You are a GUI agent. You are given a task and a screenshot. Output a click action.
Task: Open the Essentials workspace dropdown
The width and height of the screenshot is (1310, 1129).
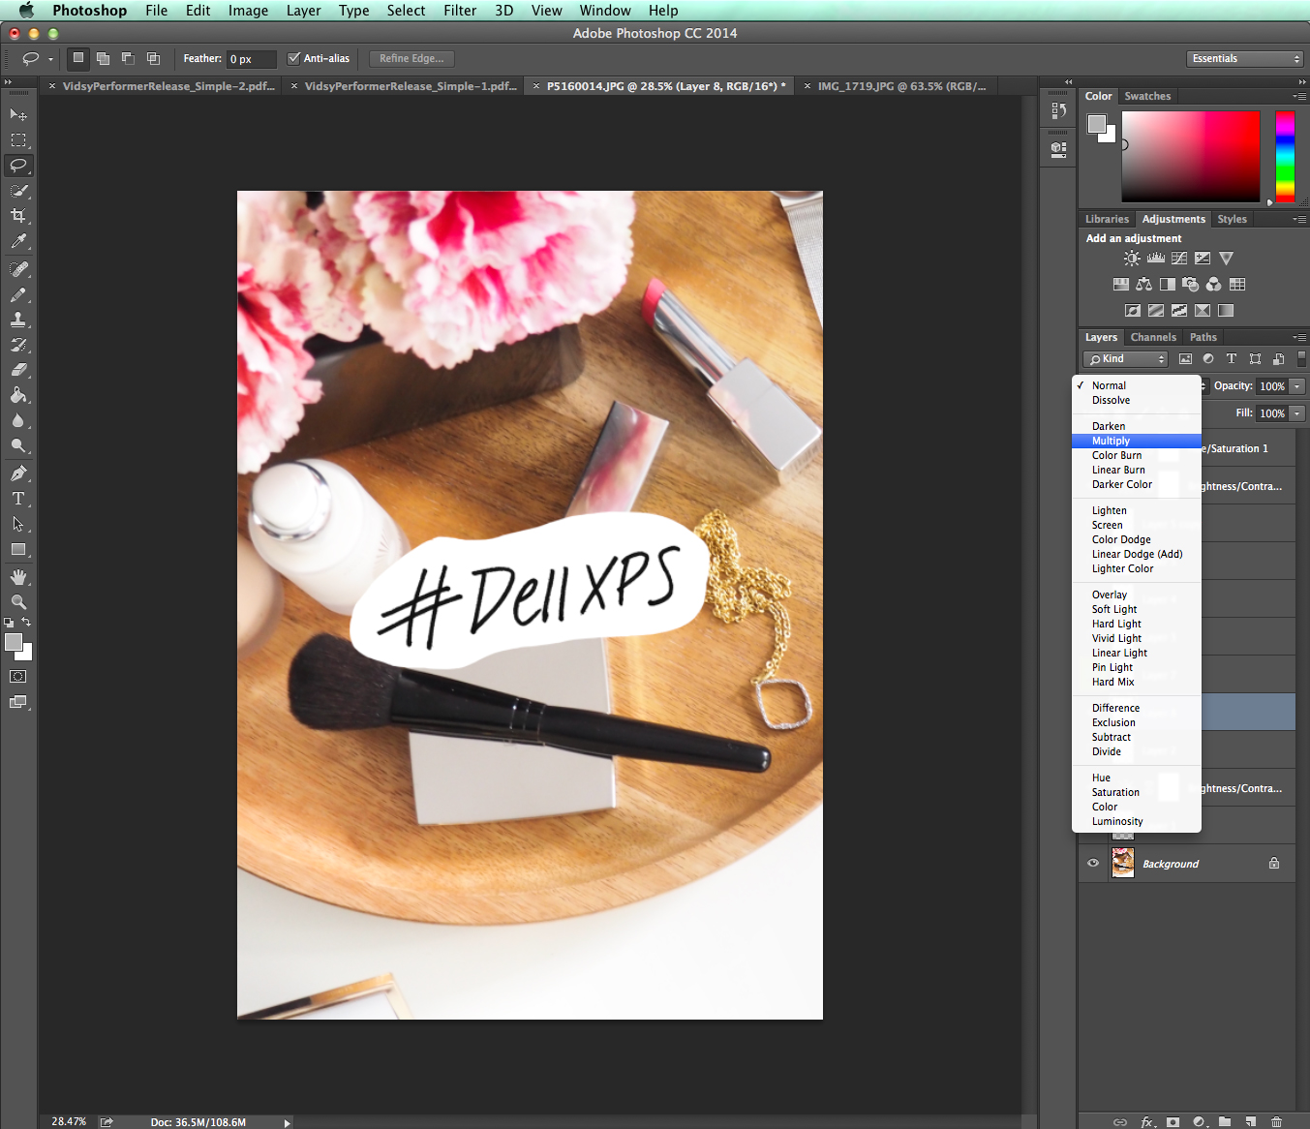point(1245,59)
